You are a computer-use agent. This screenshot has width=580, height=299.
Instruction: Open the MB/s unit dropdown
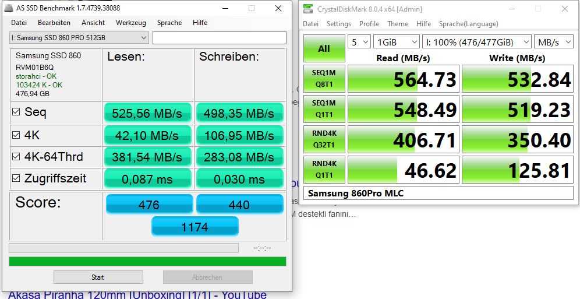553,42
